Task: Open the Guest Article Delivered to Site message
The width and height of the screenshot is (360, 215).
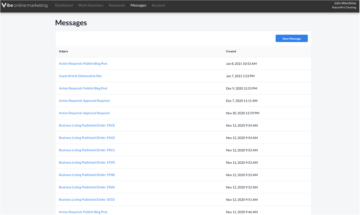Action: [x=80, y=76]
